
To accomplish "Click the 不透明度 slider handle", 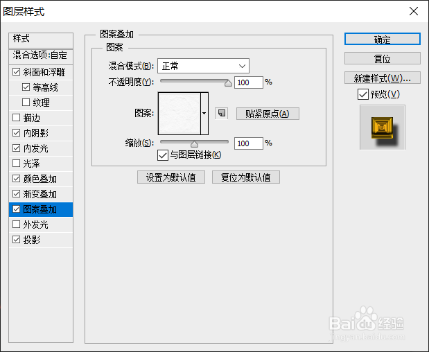I will pos(228,83).
